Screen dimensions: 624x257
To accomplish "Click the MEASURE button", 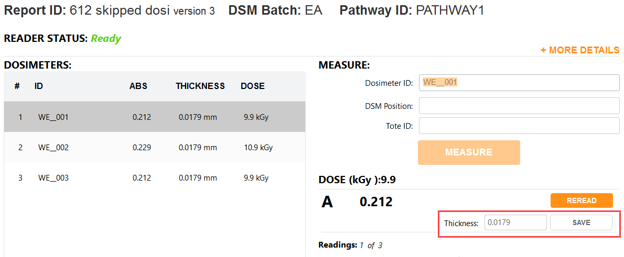I will [469, 152].
